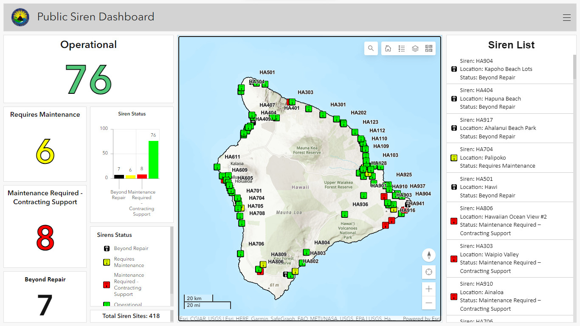580x326 pixels.
Task: Click the find my location icon
Action: point(429,272)
